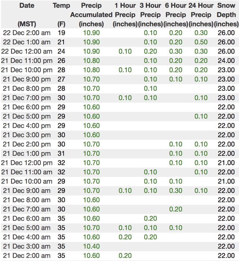Click the 3 Hour Precip column header
239x261 pixels.
(150, 15)
